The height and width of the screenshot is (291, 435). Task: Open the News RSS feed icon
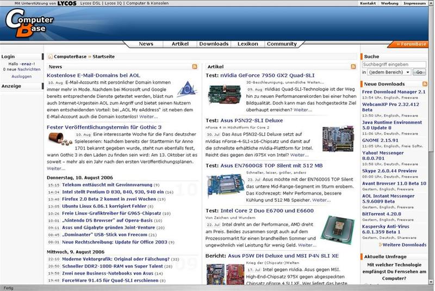195,66
